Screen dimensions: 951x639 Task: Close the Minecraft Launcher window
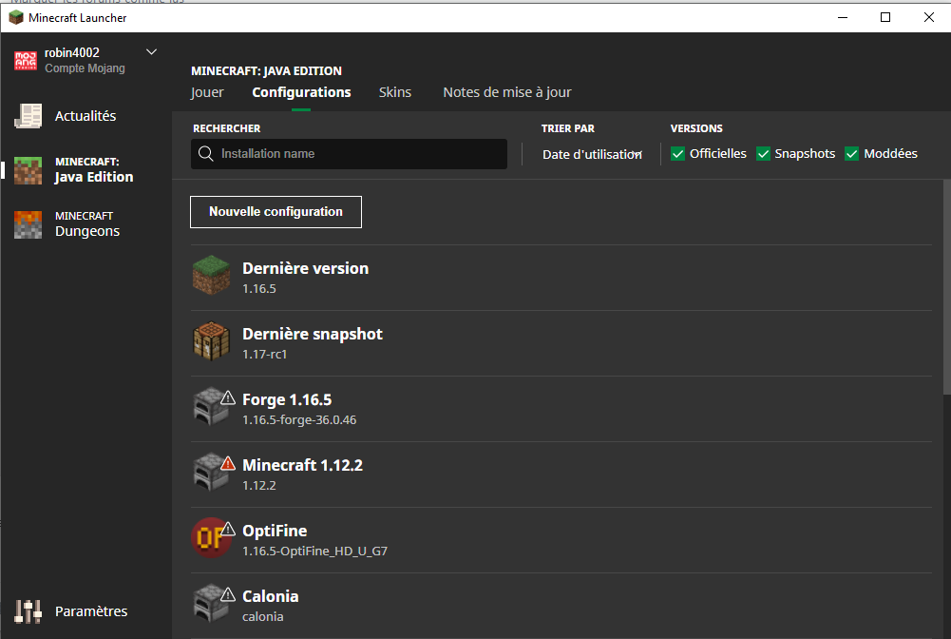928,17
